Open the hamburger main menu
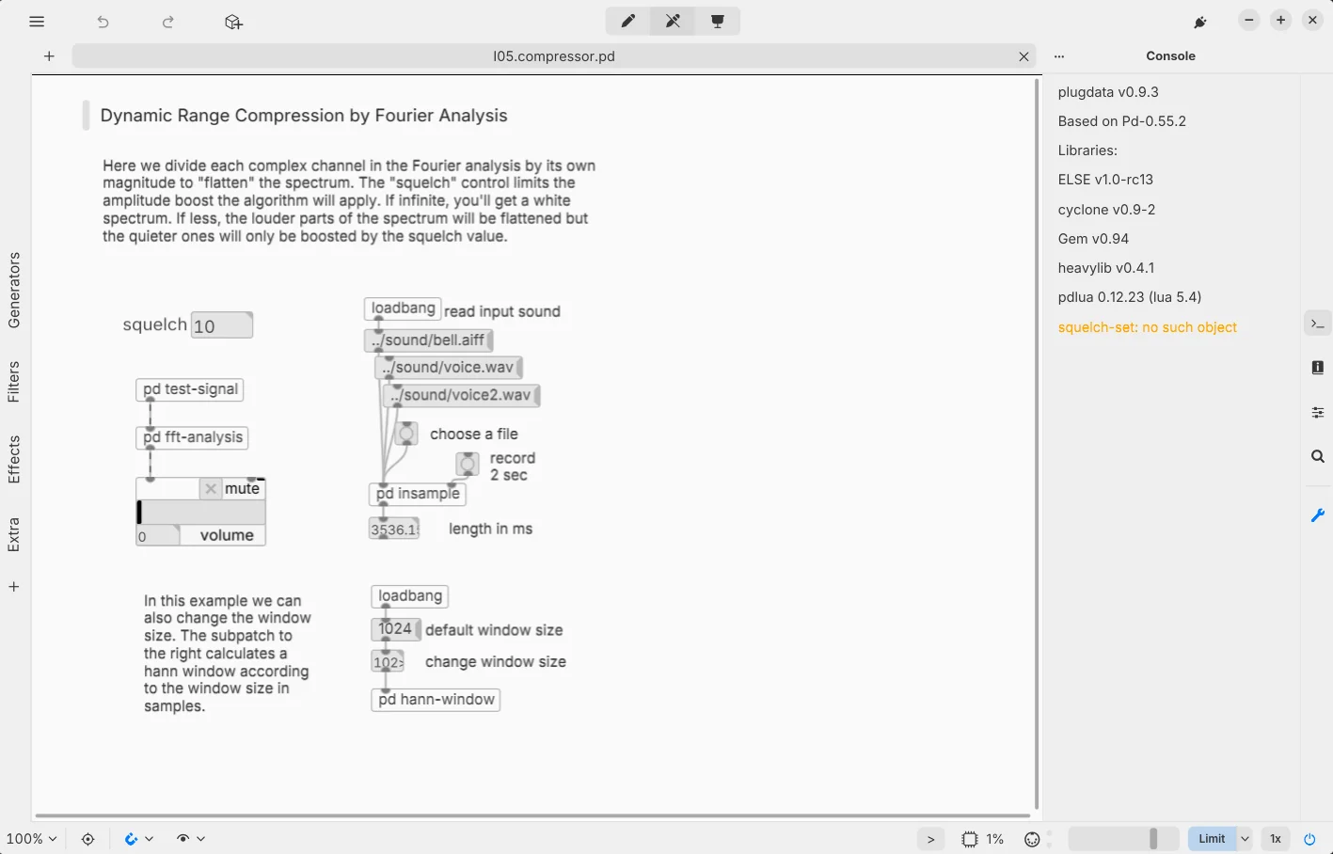Image resolution: width=1333 pixels, height=854 pixels. point(37,22)
